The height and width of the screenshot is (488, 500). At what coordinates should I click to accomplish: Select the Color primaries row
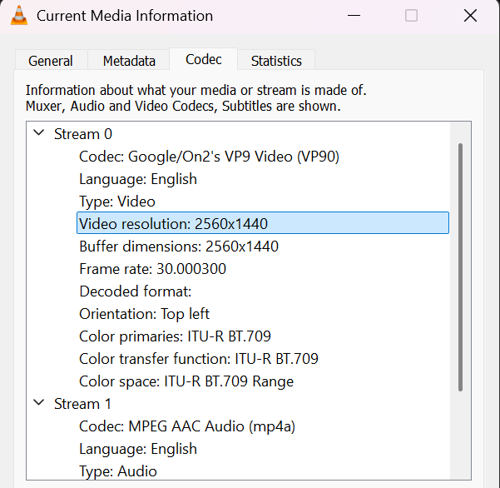pos(175,336)
